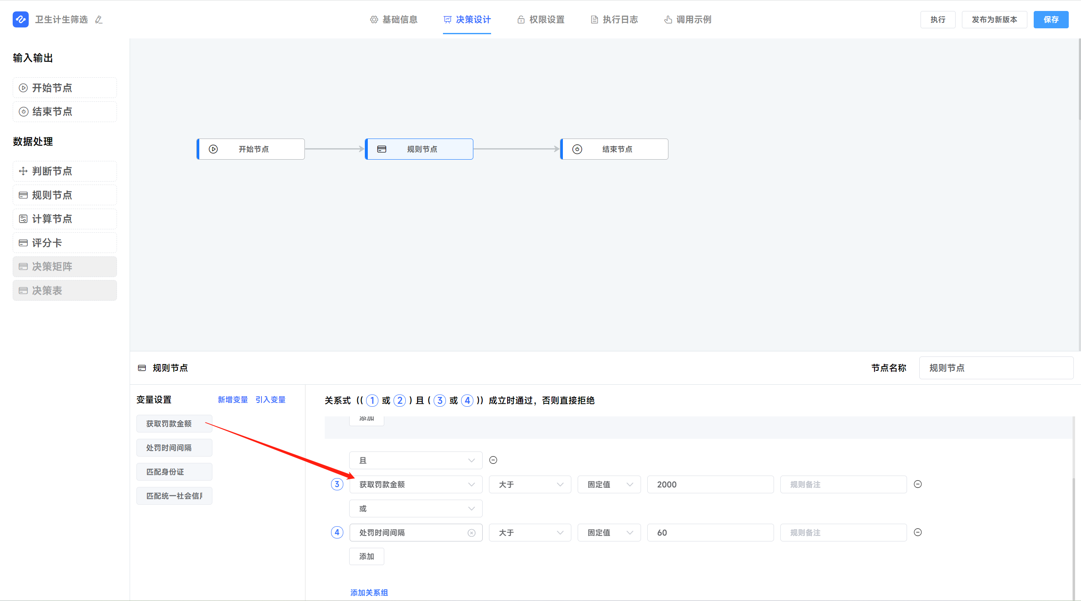The height and width of the screenshot is (601, 1081).
Task: Click the 添加关系组 link
Action: point(369,593)
